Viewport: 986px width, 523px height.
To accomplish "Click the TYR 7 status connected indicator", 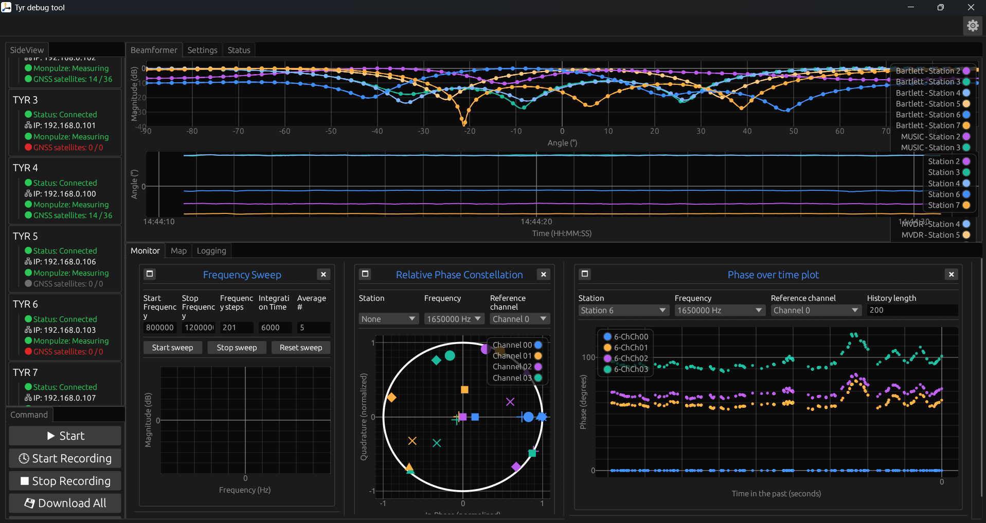I will 28,387.
